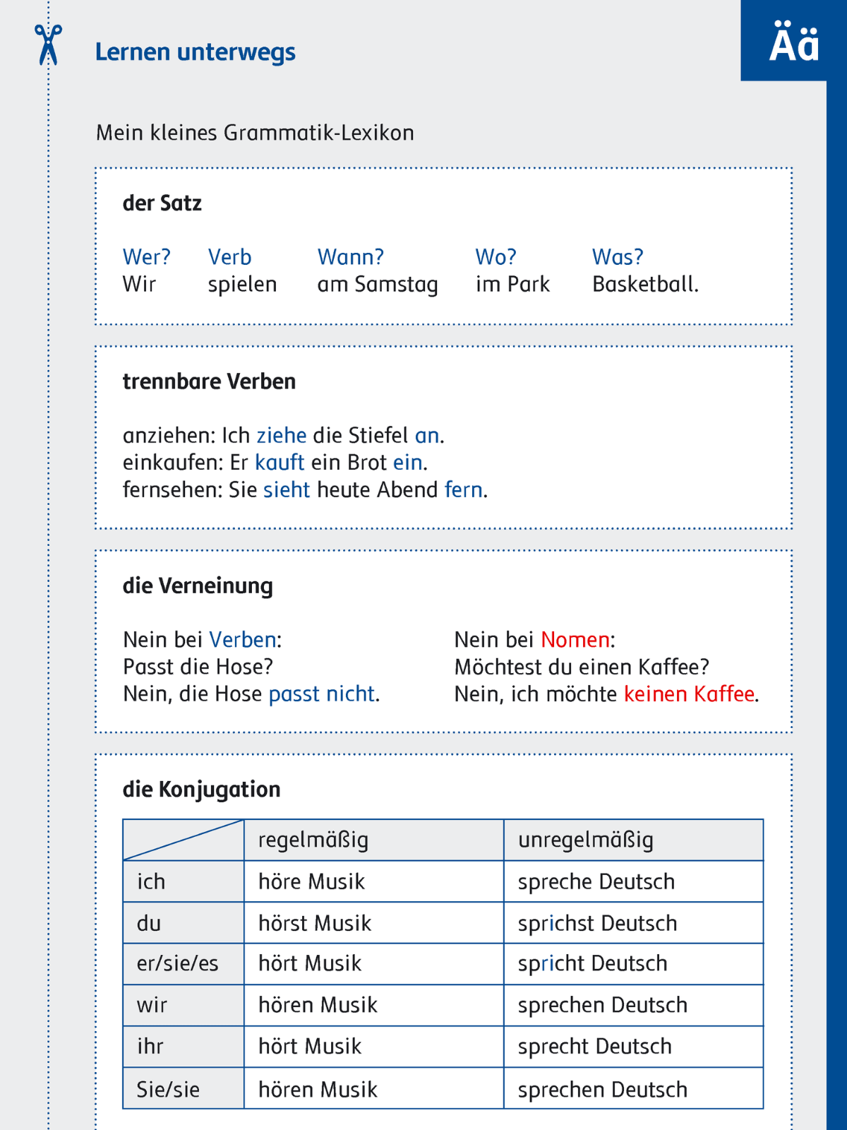This screenshot has height=1130, width=847.
Task: Click the blue 'Wann?' column label
Action: pos(351,257)
